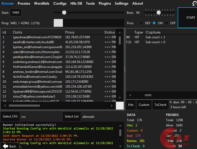Select the OFF proxy radio button
Screen dimensions: 197x149
pyautogui.click(x=166, y=23)
